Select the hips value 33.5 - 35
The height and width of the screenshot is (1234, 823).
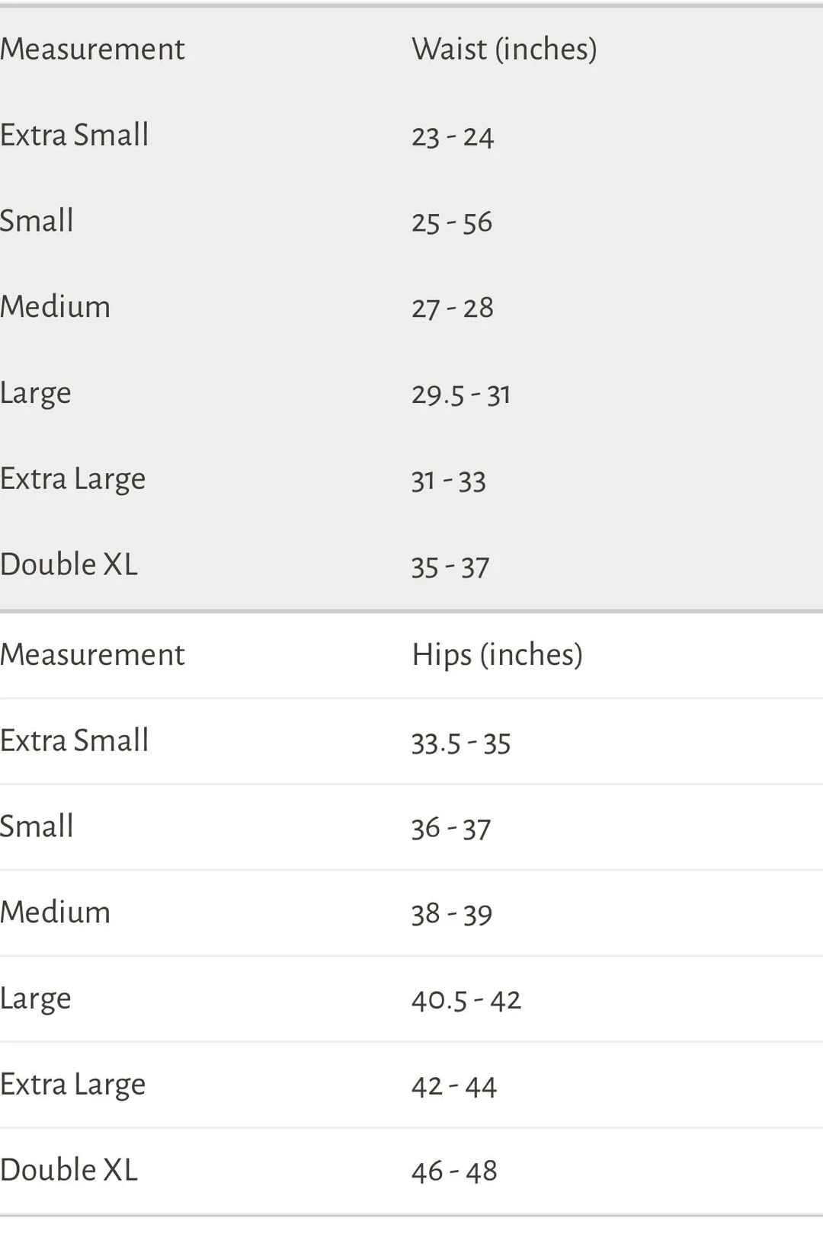click(x=461, y=743)
